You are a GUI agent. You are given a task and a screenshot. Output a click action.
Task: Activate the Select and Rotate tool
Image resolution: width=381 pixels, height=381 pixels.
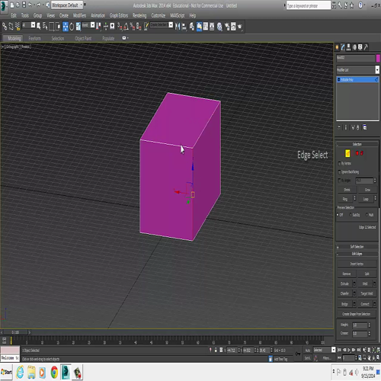click(x=72, y=27)
